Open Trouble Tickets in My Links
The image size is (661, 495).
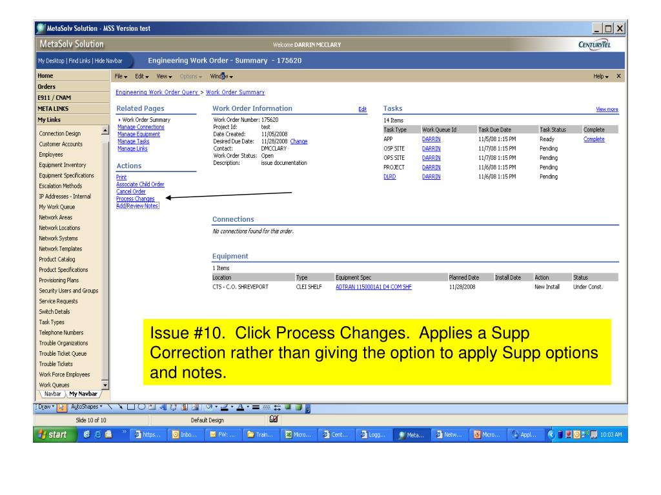pos(56,364)
